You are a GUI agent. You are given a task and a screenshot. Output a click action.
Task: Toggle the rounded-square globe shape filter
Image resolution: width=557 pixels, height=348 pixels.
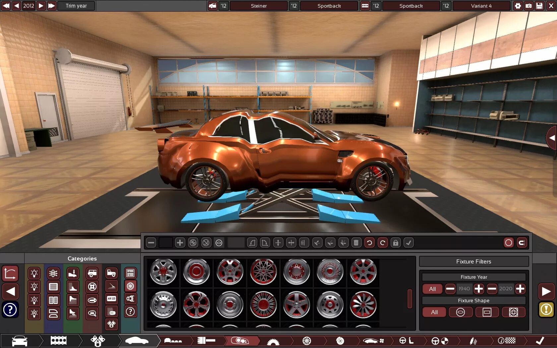[514, 312]
